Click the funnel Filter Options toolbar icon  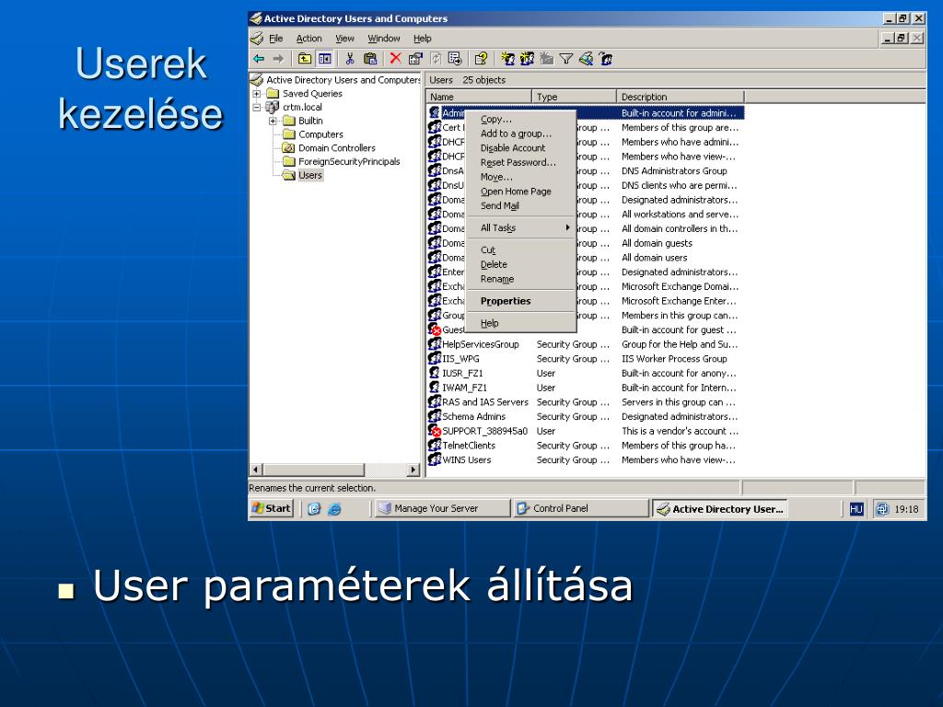point(566,59)
